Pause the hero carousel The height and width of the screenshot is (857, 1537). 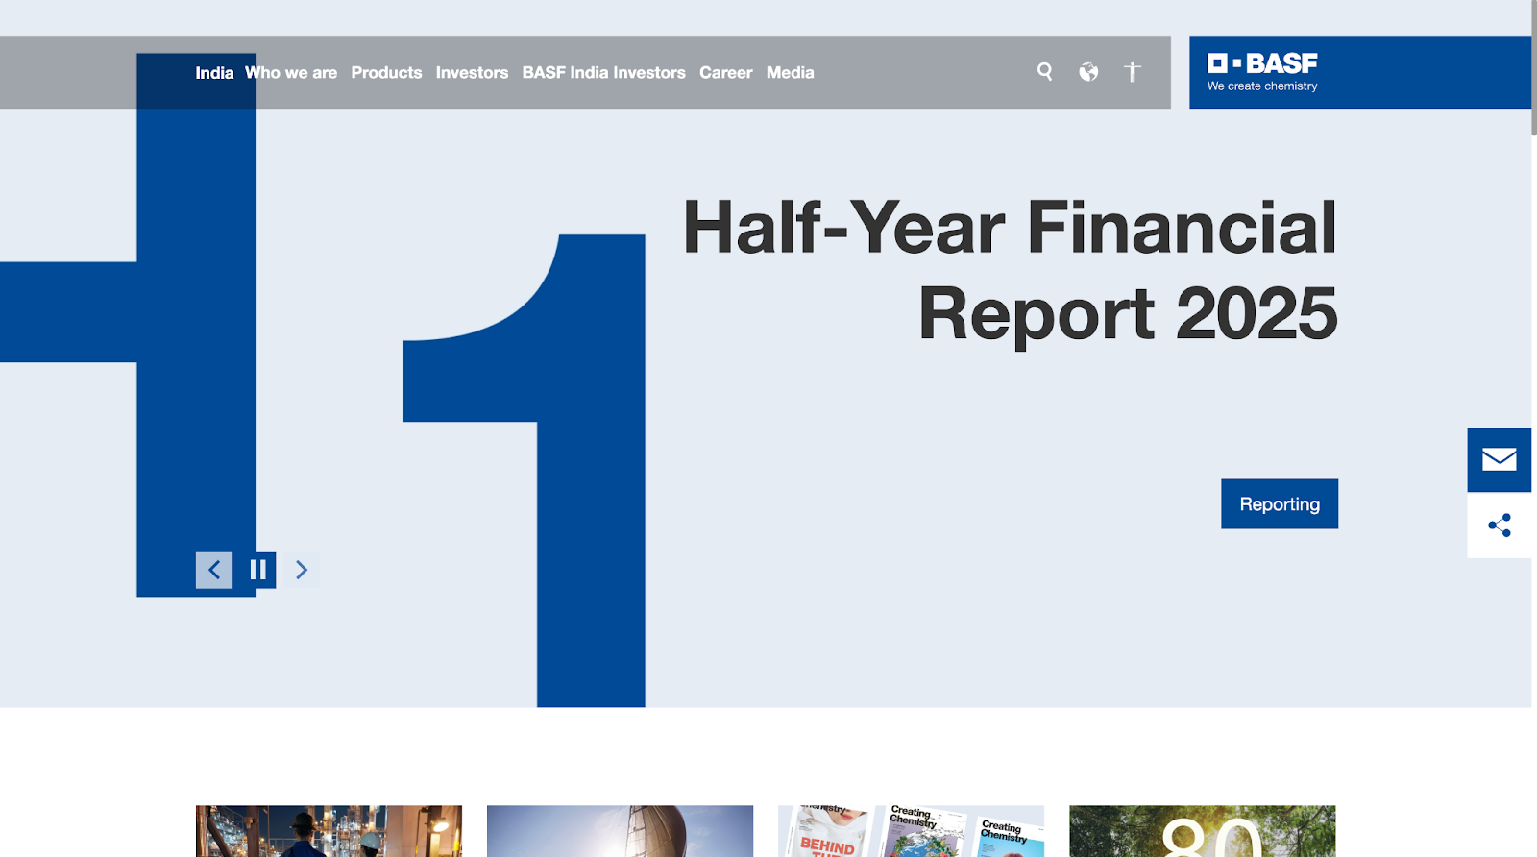click(x=257, y=570)
